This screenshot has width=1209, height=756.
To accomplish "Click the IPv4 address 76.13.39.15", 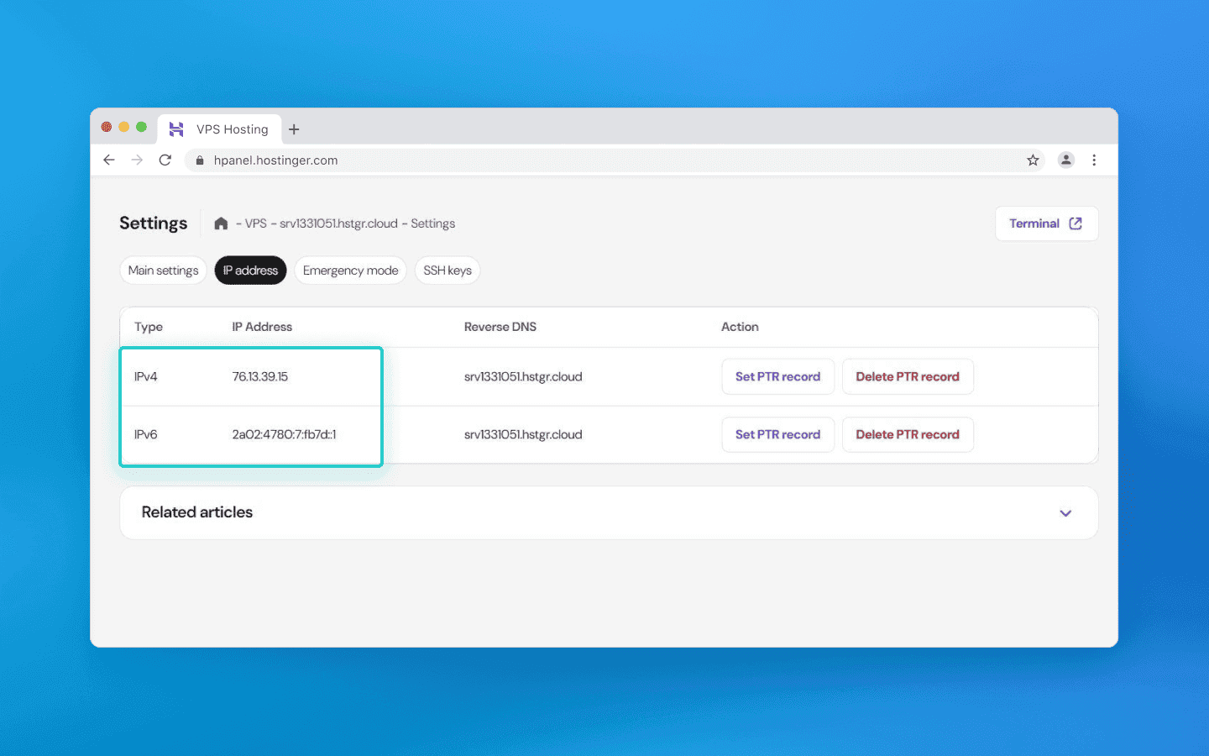I will (260, 376).
